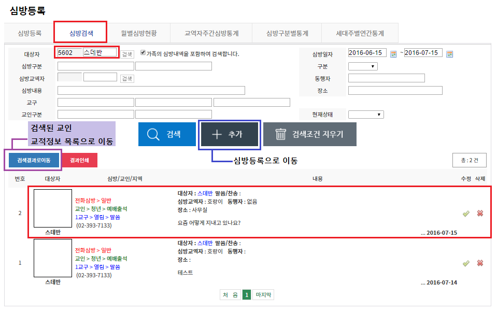Image resolution: width=497 pixels, height=312 pixels.
Task: Open start-date calendar picker beside 2016-06-15
Action: 393,54
